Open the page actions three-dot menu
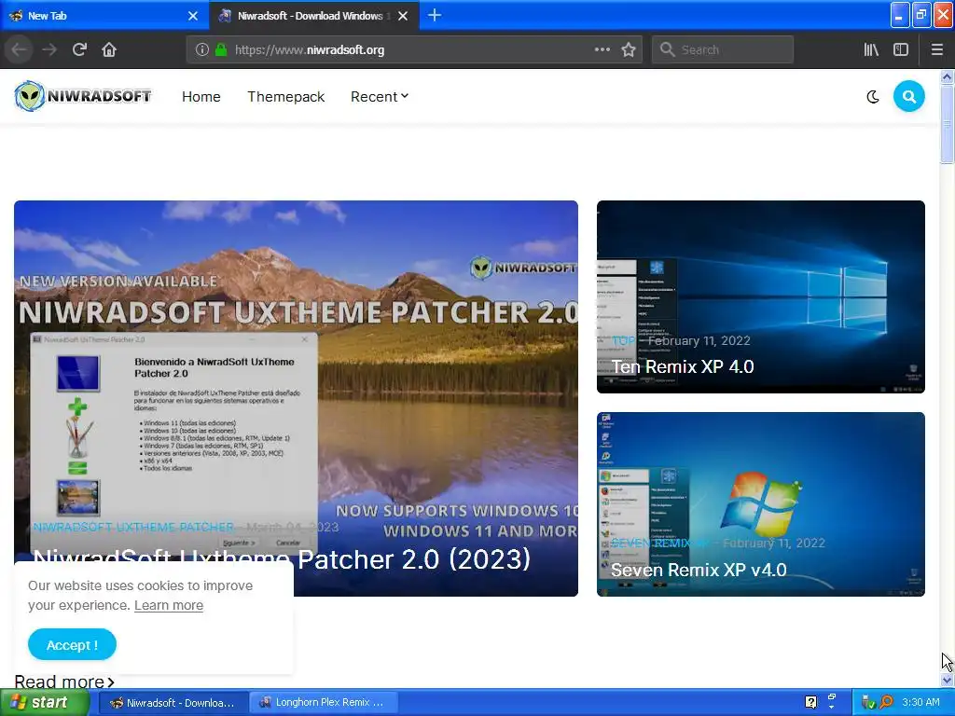 click(602, 49)
